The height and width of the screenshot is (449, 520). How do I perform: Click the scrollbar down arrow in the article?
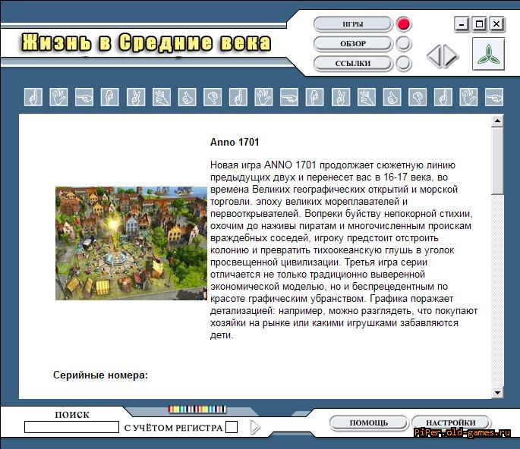pyautogui.click(x=497, y=391)
